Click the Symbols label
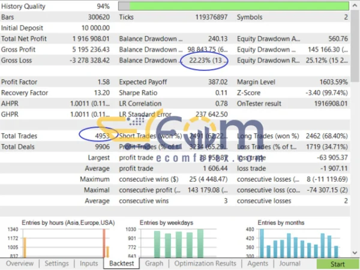Viewport: 360px width, 270px height. pyautogui.click(x=250, y=17)
